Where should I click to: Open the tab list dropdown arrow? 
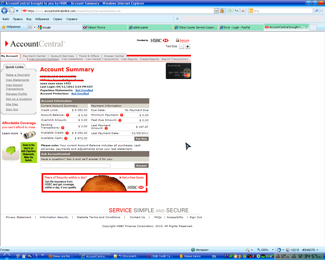point(35,27)
